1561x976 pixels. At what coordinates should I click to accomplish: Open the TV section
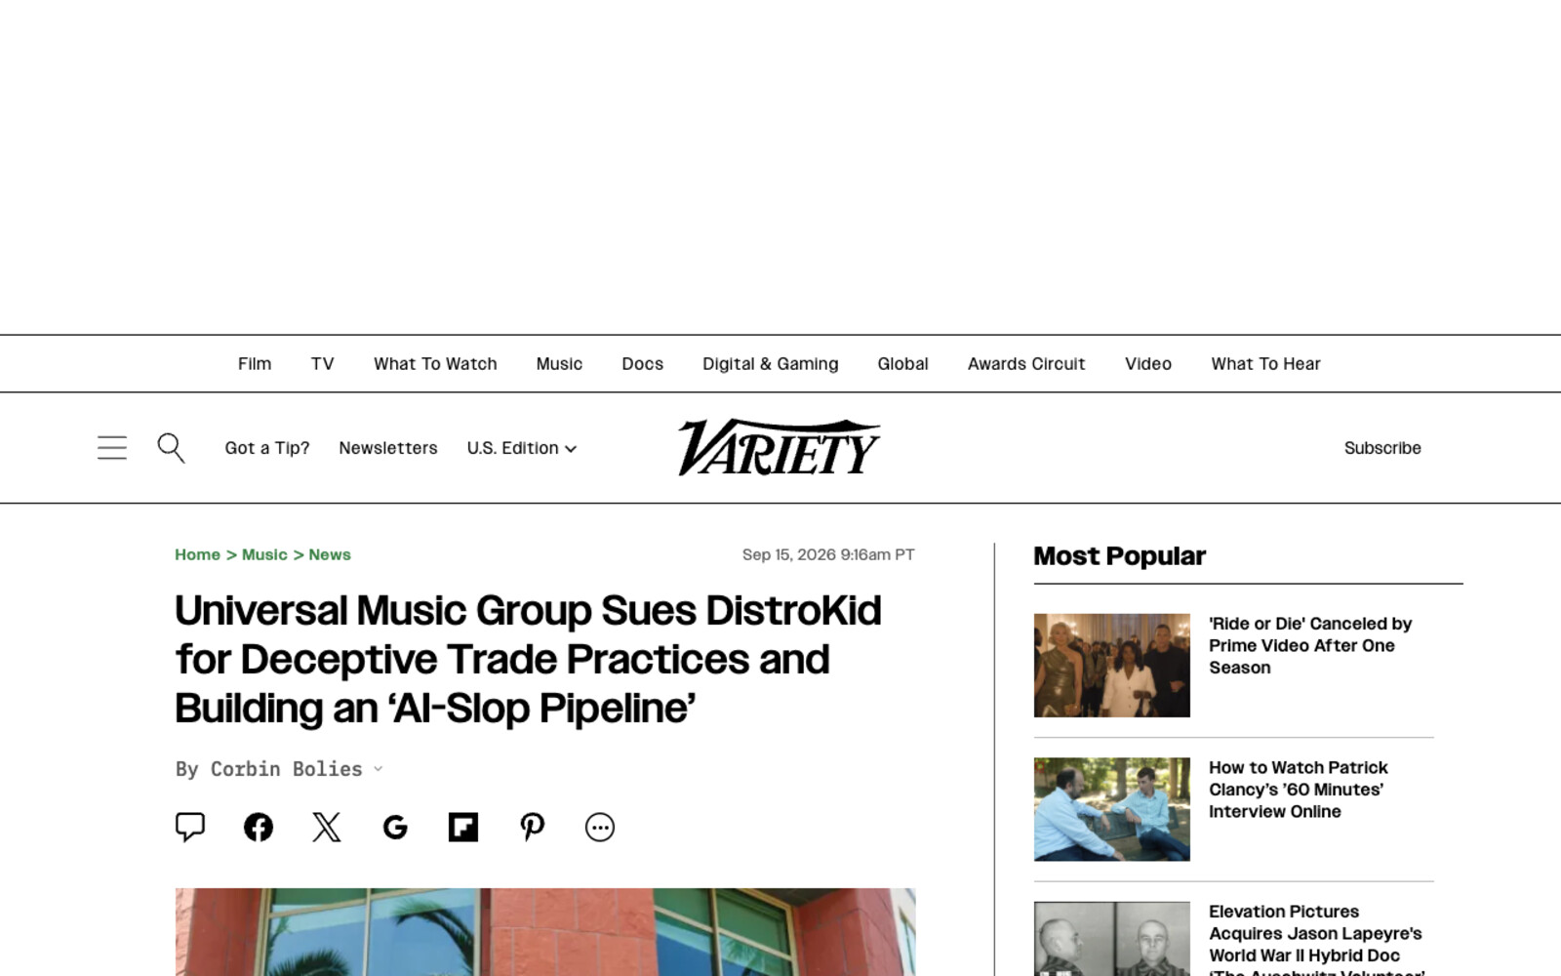coord(322,364)
